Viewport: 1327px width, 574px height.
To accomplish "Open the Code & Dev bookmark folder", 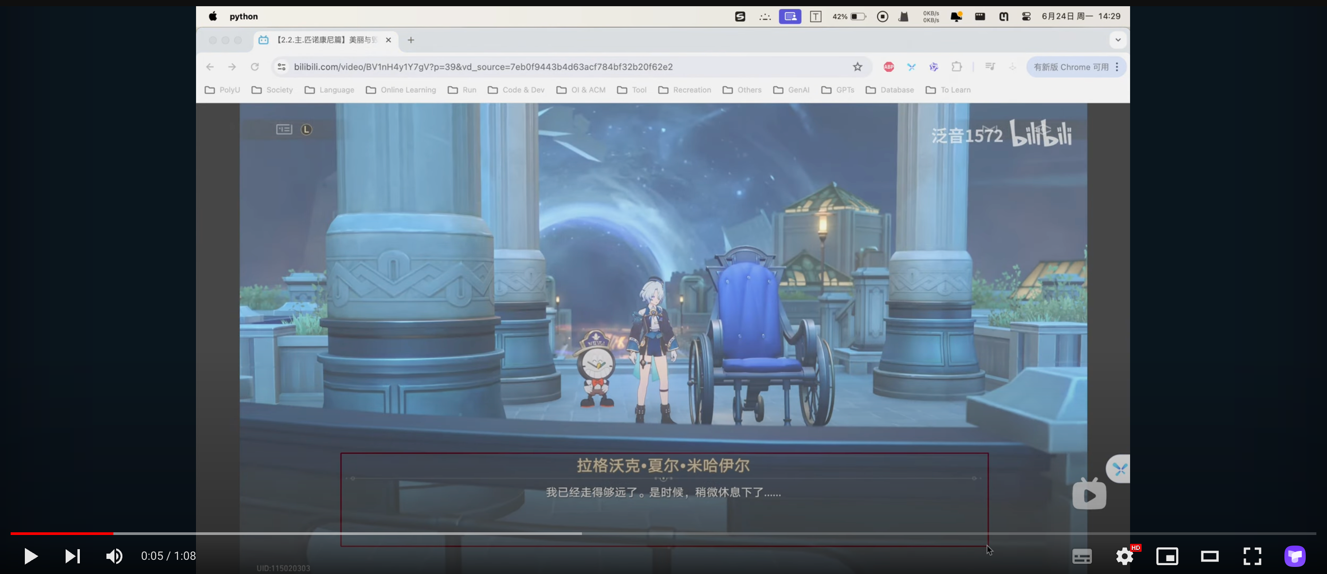I will point(516,90).
